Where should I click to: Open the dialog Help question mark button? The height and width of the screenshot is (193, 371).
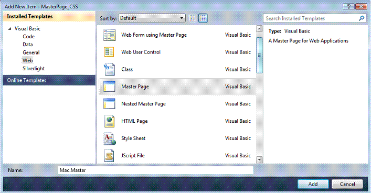click(348, 7)
